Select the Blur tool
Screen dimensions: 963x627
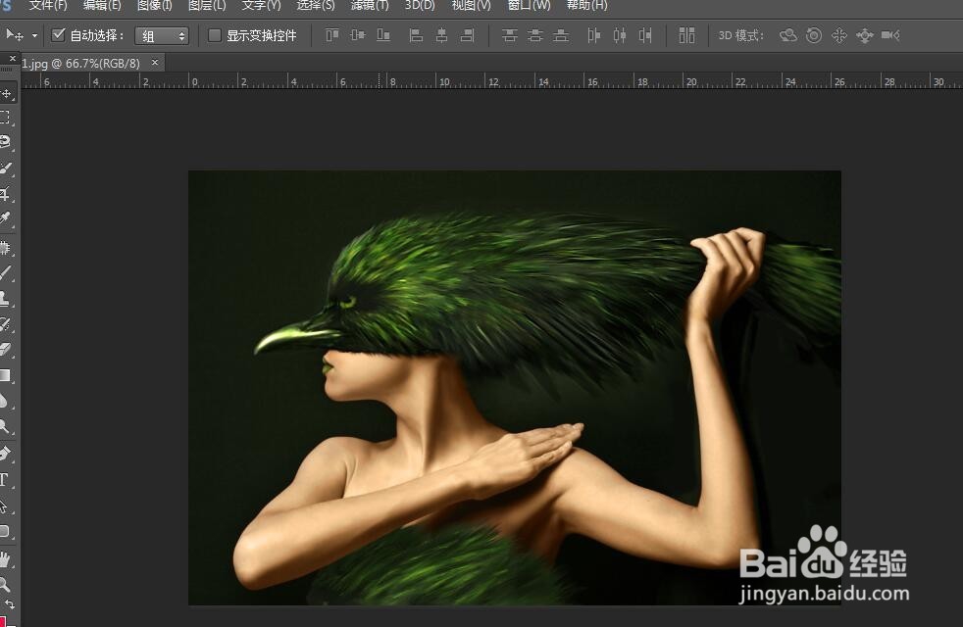coord(5,402)
